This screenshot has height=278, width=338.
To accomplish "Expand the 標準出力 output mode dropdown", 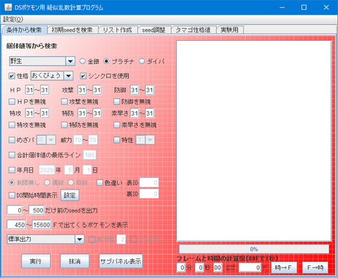I will click(80, 239).
